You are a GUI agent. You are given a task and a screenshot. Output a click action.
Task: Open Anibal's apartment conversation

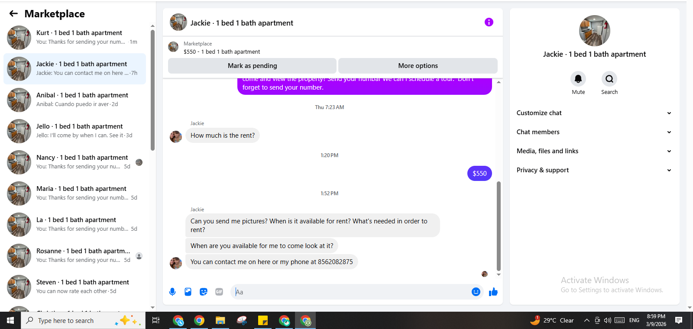(74, 100)
